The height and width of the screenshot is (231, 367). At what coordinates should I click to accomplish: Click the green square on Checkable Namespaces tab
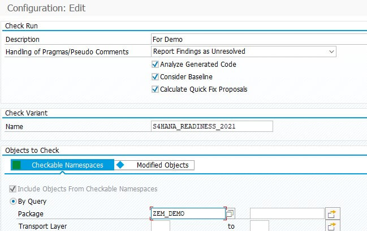tap(16, 165)
